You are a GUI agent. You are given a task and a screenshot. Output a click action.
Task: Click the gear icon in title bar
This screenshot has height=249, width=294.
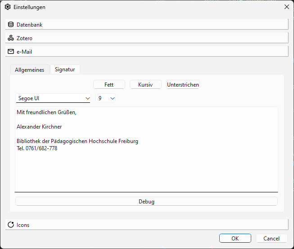click(x=7, y=7)
